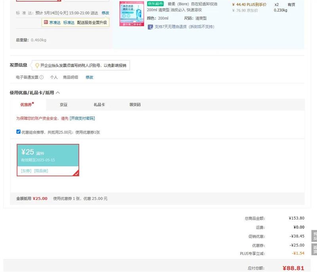Collapse the 使用优惠/礼品卡/抵用 section
This screenshot has height=272, width=317.
tap(58, 93)
